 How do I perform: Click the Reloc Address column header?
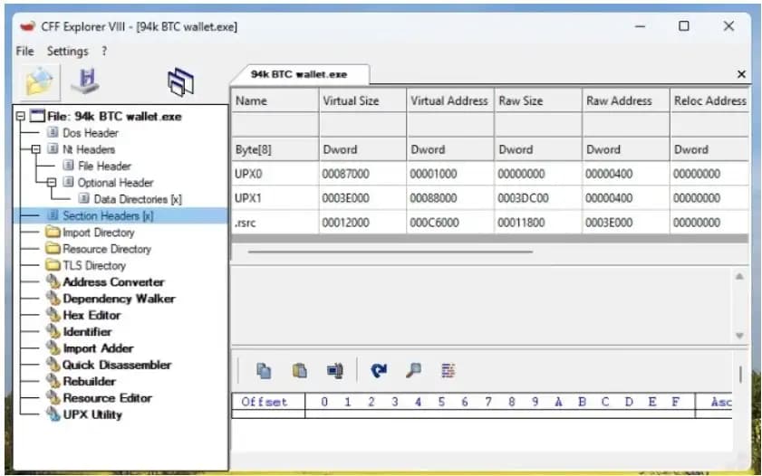[x=709, y=100]
